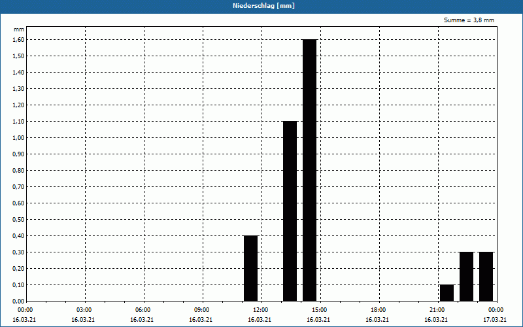
Task: Click the Niederschlag [mm] chart title
Action: [263, 6]
